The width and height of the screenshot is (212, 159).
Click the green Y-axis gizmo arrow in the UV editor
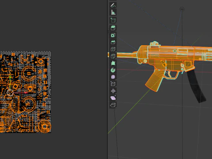coord(10,76)
